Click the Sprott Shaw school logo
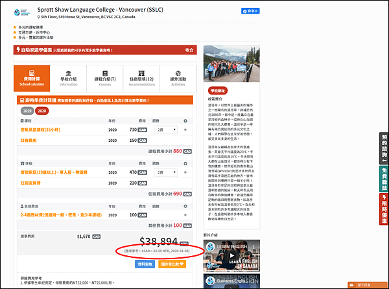The height and width of the screenshot is (289, 389). [x=22, y=12]
